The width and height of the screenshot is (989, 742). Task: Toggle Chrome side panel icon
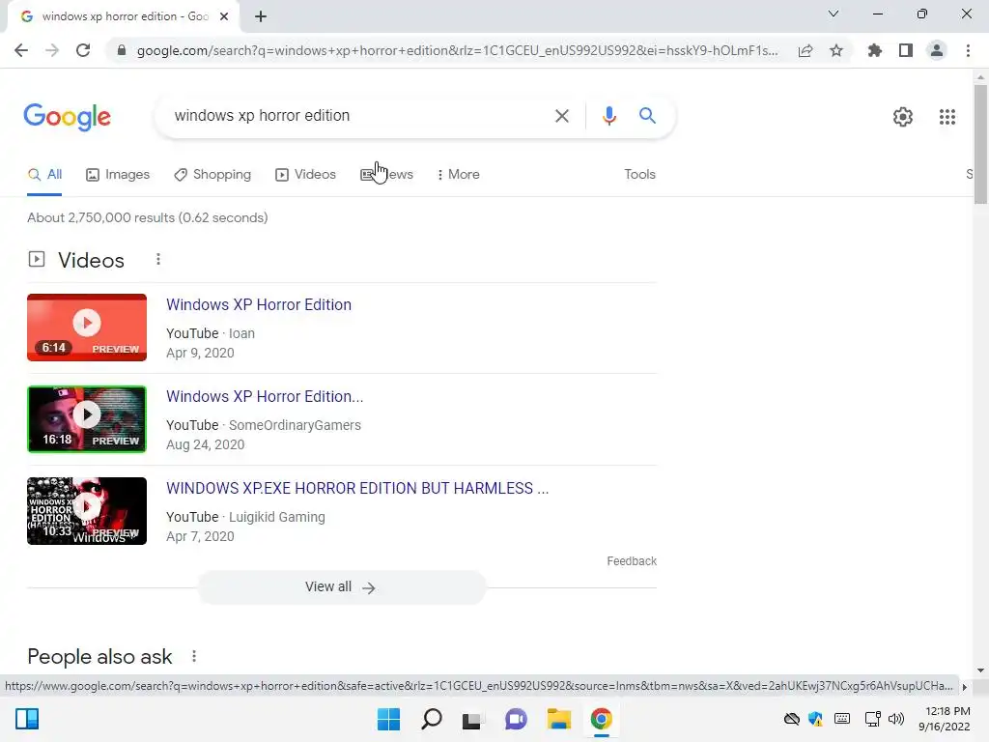pyautogui.click(x=906, y=50)
